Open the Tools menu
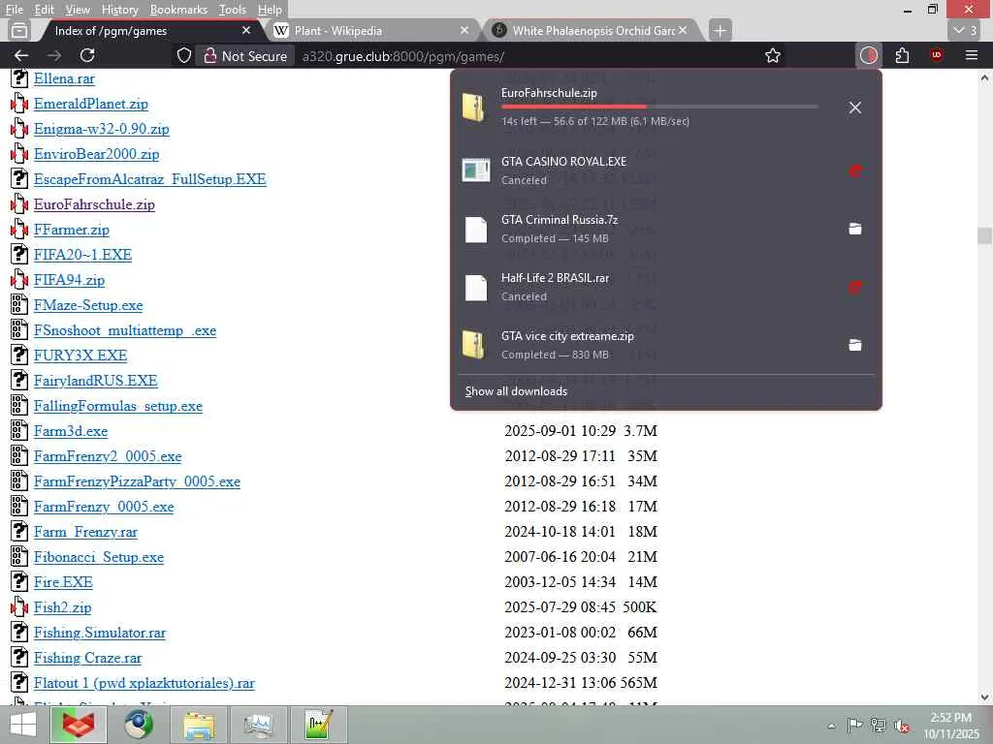Image resolution: width=993 pixels, height=744 pixels. click(x=232, y=10)
